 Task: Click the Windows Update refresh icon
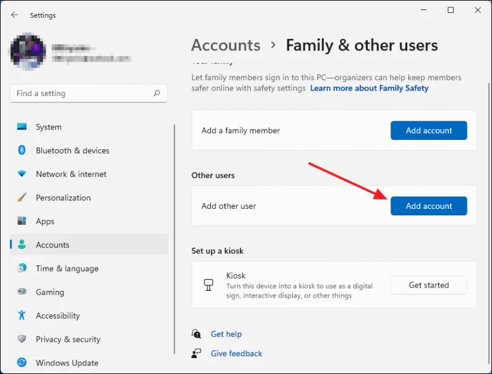22,362
